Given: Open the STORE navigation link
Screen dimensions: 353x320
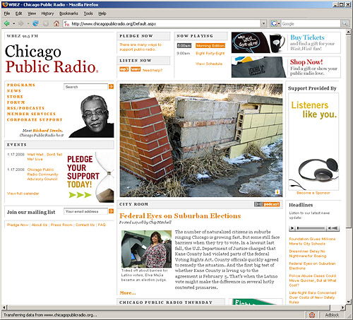Looking at the screenshot, I should [15, 97].
